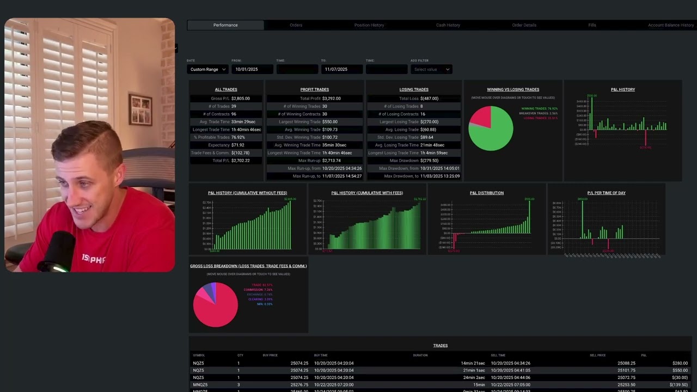Click the Trade Fees & Comm. value $(102.78)
This screenshot has height=392, width=697.
tap(240, 153)
